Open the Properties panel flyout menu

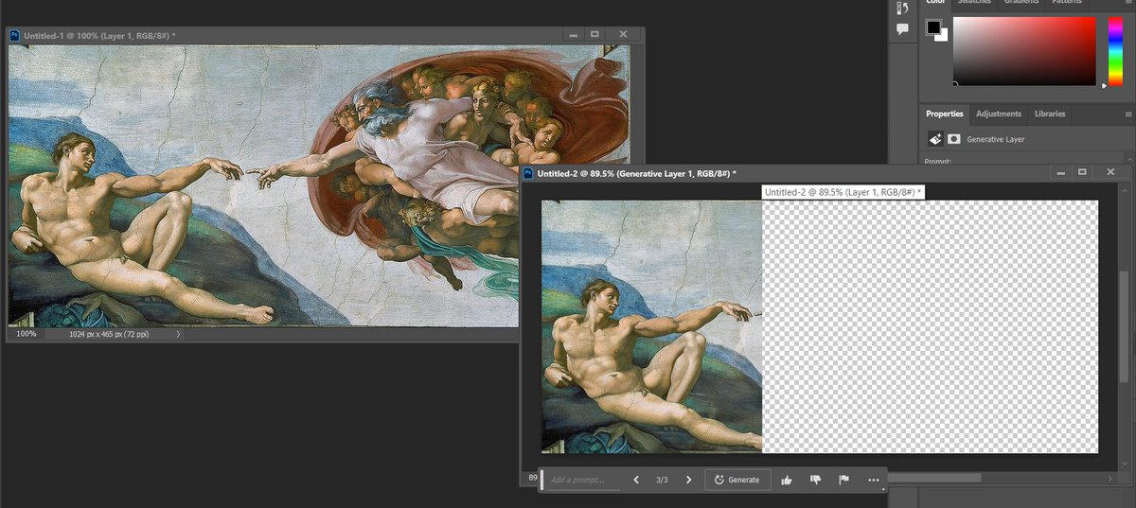(x=1127, y=114)
